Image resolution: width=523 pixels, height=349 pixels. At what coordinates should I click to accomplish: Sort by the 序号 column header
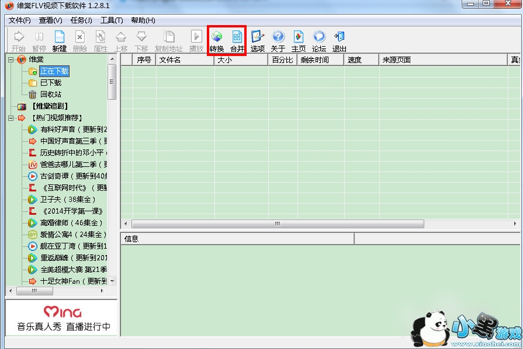point(144,60)
